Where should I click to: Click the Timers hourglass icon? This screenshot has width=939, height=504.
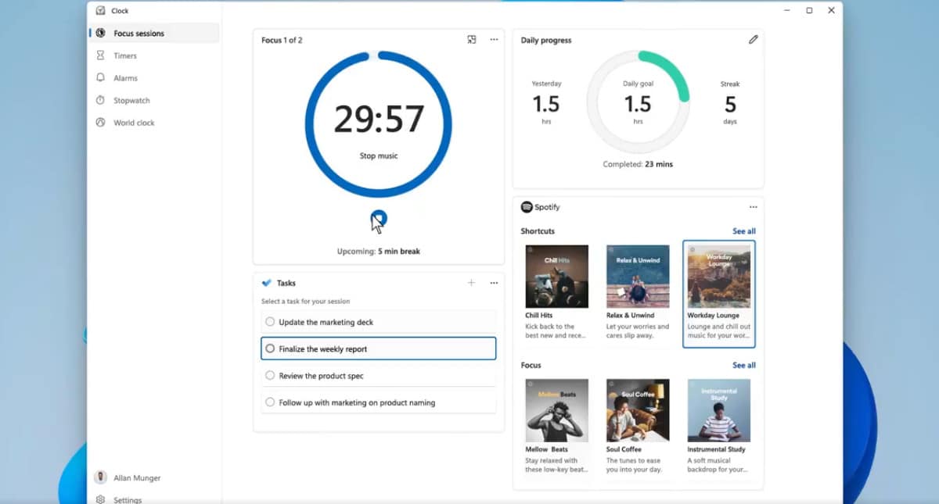pos(100,55)
